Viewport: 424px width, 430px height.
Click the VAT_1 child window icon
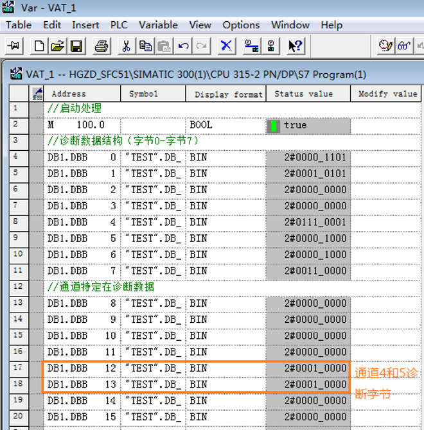16,74
